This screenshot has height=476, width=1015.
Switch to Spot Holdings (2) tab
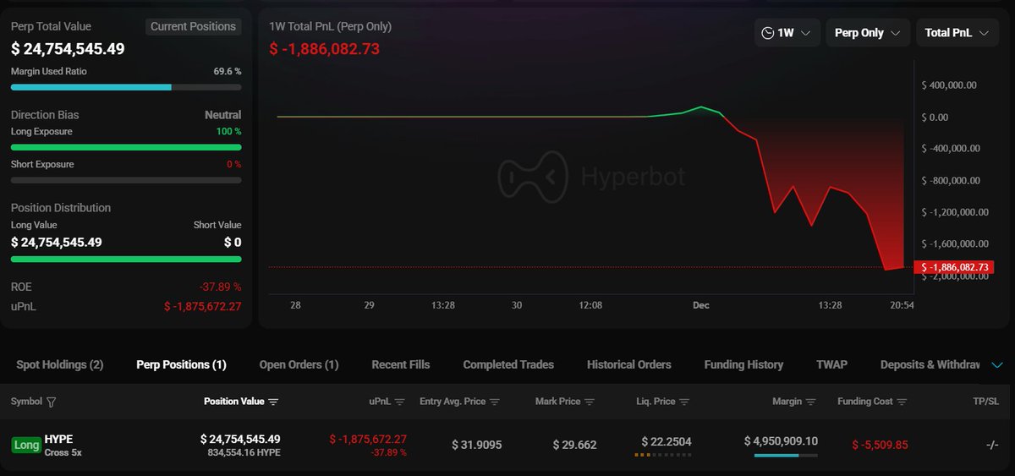(60, 364)
